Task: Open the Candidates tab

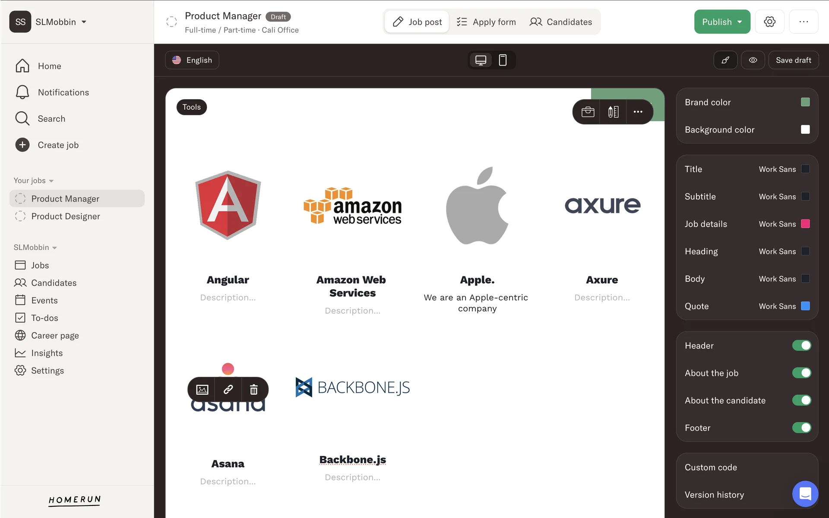Action: (x=561, y=22)
